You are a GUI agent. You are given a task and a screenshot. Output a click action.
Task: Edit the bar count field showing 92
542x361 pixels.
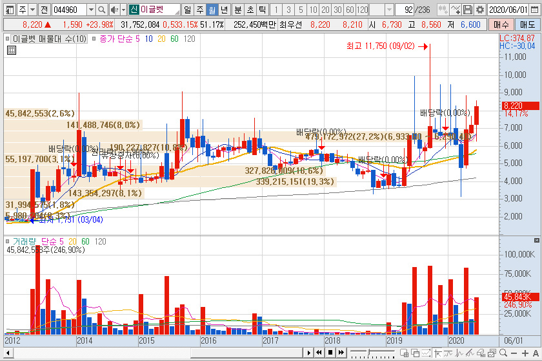pos(405,10)
